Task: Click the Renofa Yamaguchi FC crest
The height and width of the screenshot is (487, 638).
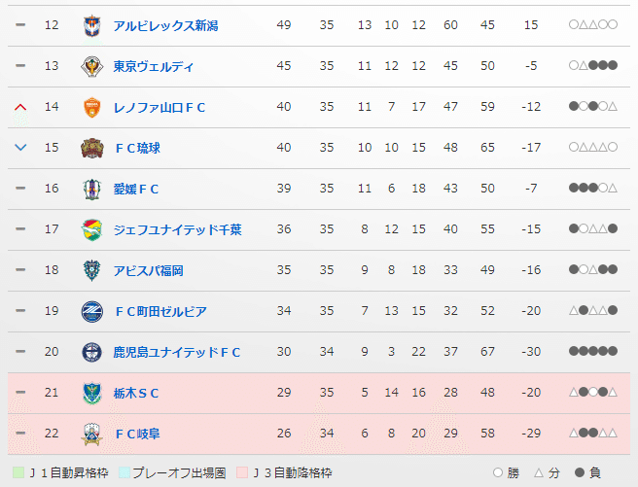Action: click(91, 107)
